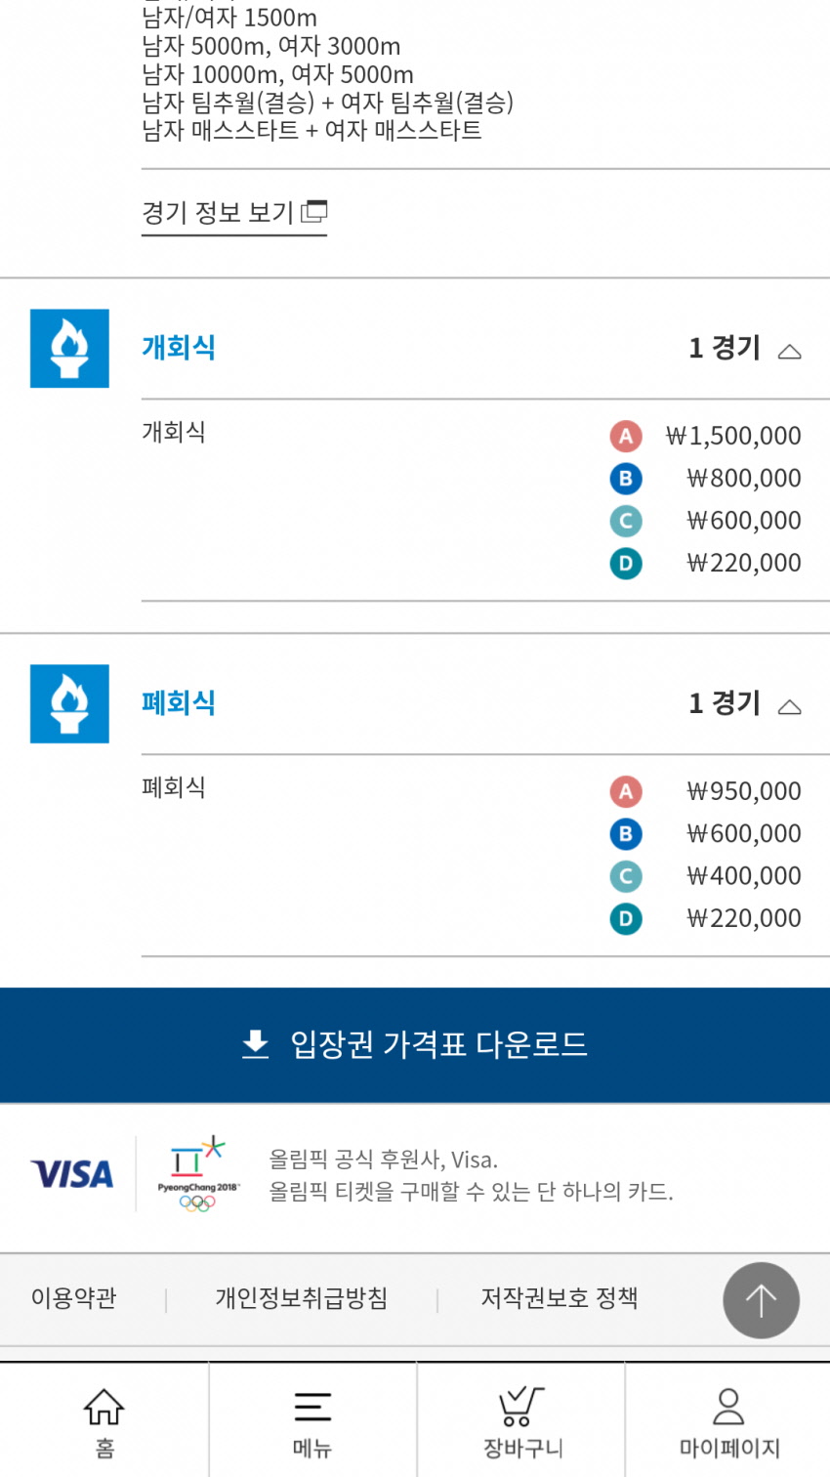Screen dimensions: 830x1477
Task: Open the 저작권보호 정책 link
Action: coord(560,1298)
